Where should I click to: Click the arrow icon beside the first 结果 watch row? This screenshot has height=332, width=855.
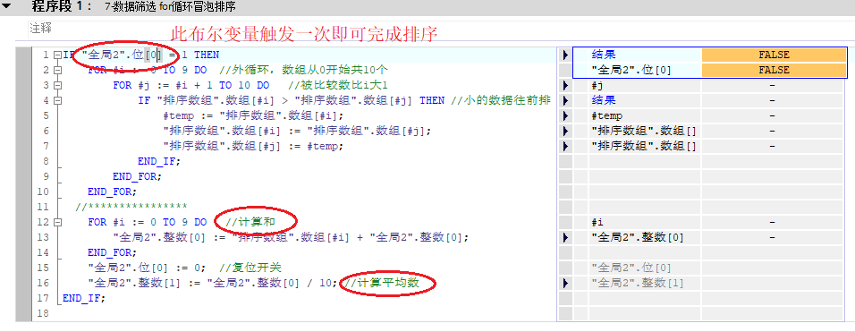pyautogui.click(x=565, y=55)
